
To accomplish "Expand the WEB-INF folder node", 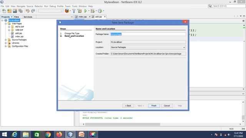I will coord(9,30).
